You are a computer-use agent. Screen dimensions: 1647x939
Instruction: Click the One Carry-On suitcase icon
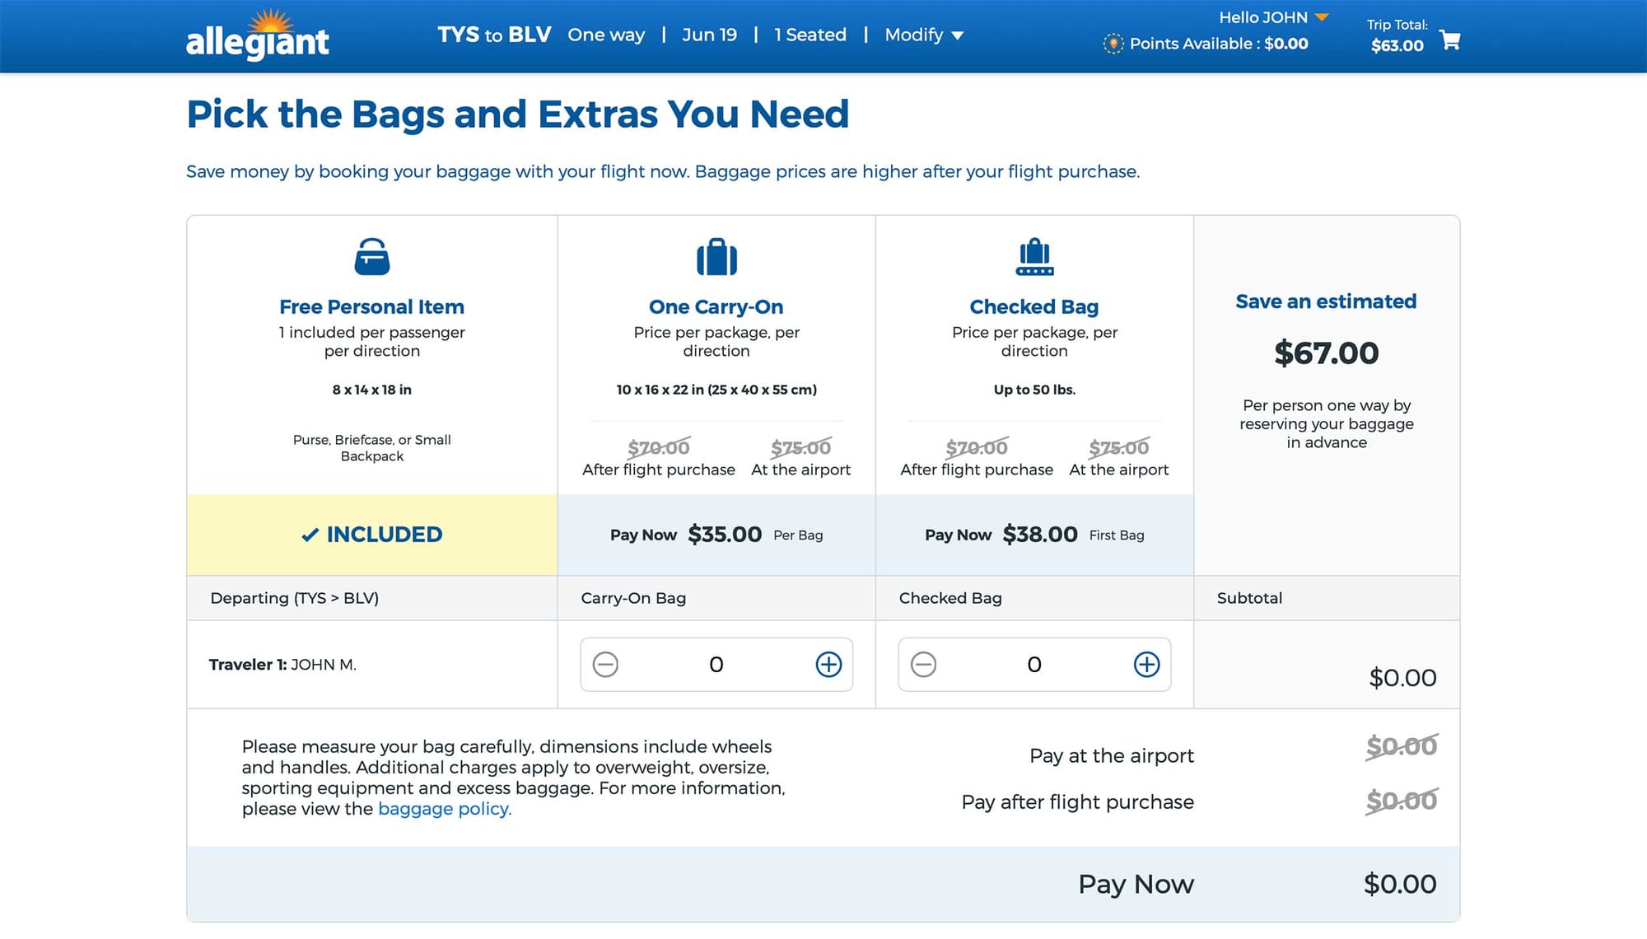[716, 256]
